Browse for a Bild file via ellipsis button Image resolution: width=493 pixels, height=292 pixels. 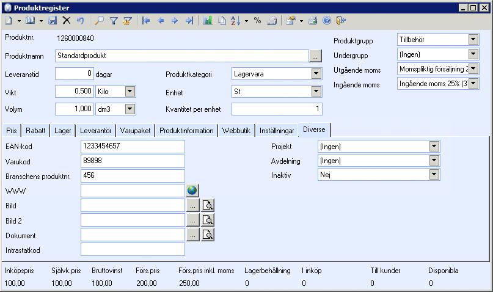192,206
